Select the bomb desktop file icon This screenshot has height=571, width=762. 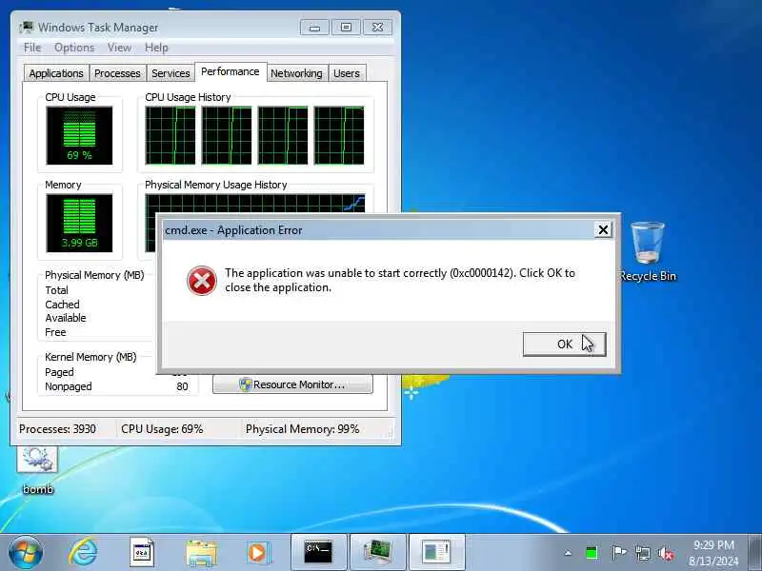(37, 469)
